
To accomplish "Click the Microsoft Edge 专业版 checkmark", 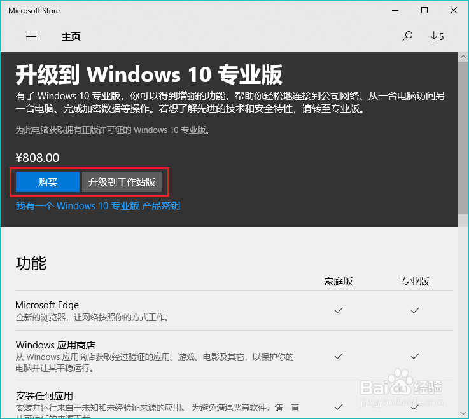I will [415, 310].
